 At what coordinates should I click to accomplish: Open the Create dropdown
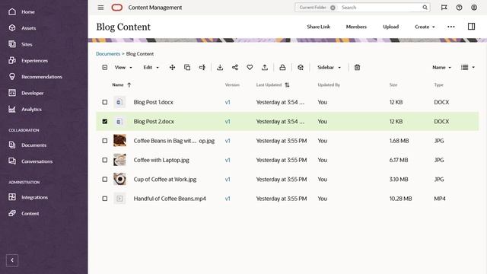click(425, 27)
